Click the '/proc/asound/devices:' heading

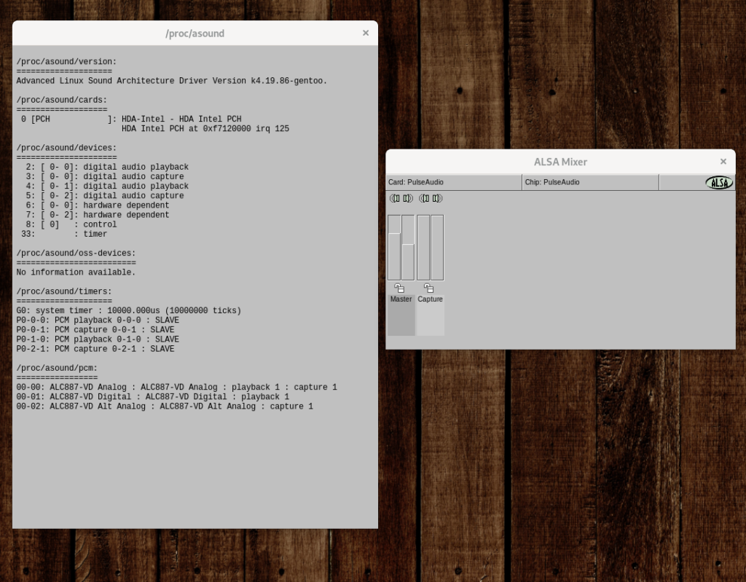click(66, 148)
